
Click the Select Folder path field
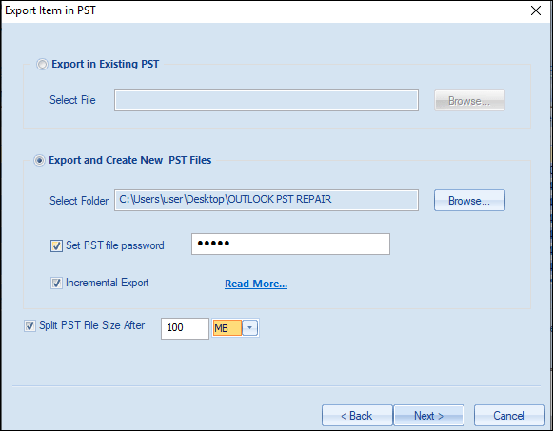coord(267,200)
